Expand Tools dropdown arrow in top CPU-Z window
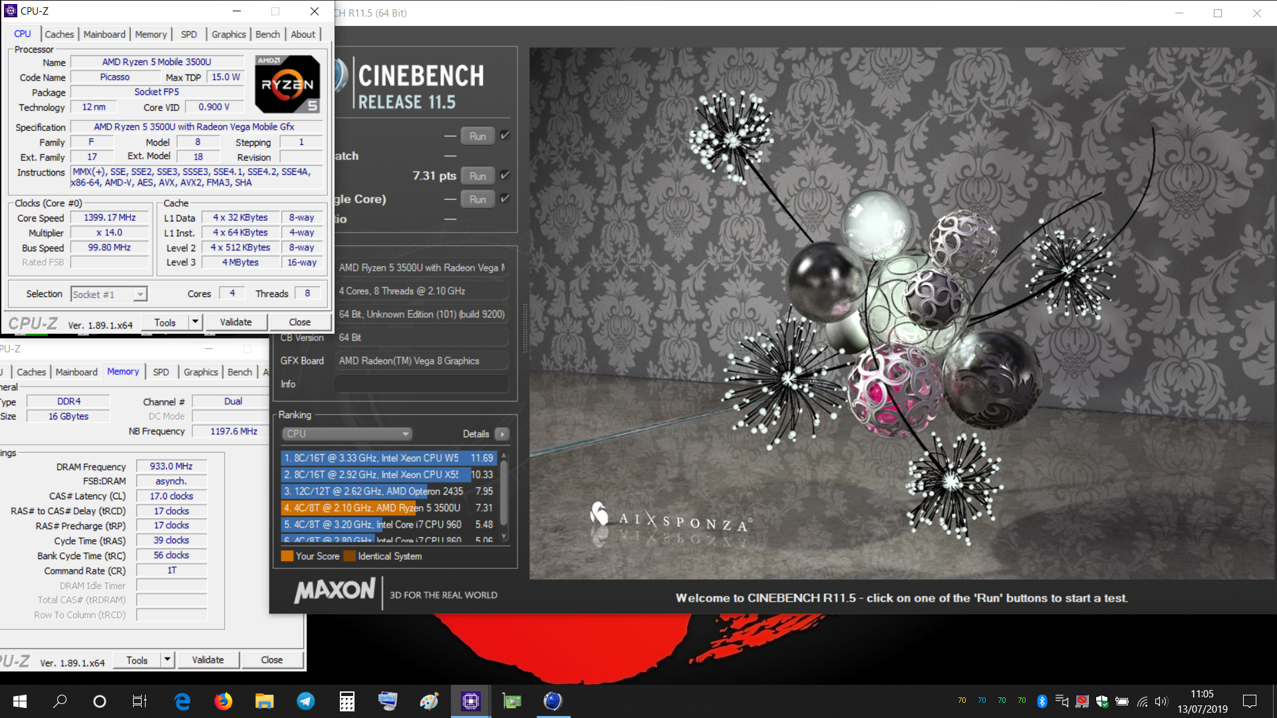1277x718 pixels. [195, 322]
